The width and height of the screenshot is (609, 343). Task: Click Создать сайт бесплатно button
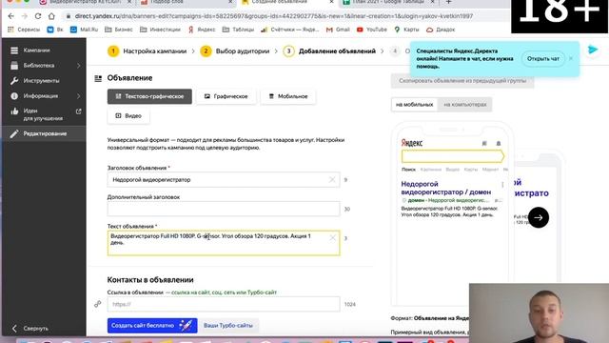click(x=152, y=326)
